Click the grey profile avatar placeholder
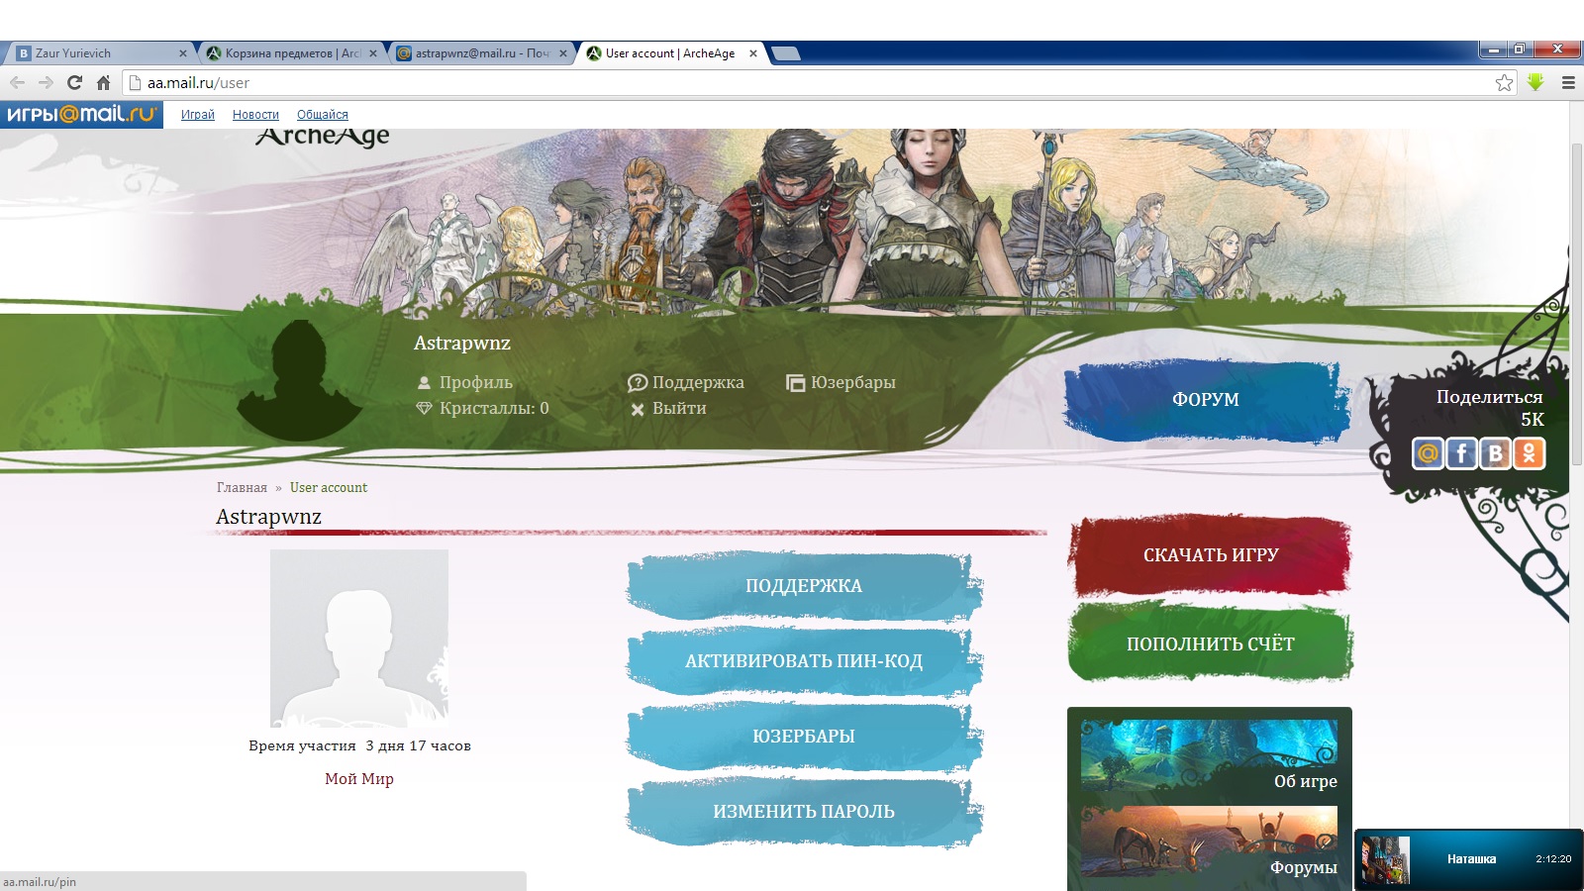The width and height of the screenshot is (1584, 891). [x=359, y=639]
